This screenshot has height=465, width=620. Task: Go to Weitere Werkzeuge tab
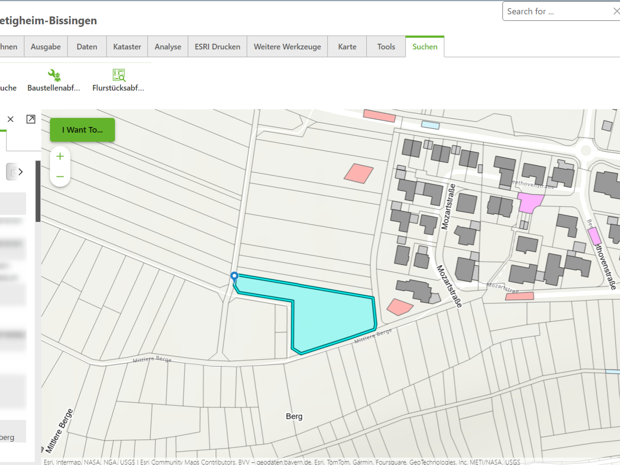287,47
